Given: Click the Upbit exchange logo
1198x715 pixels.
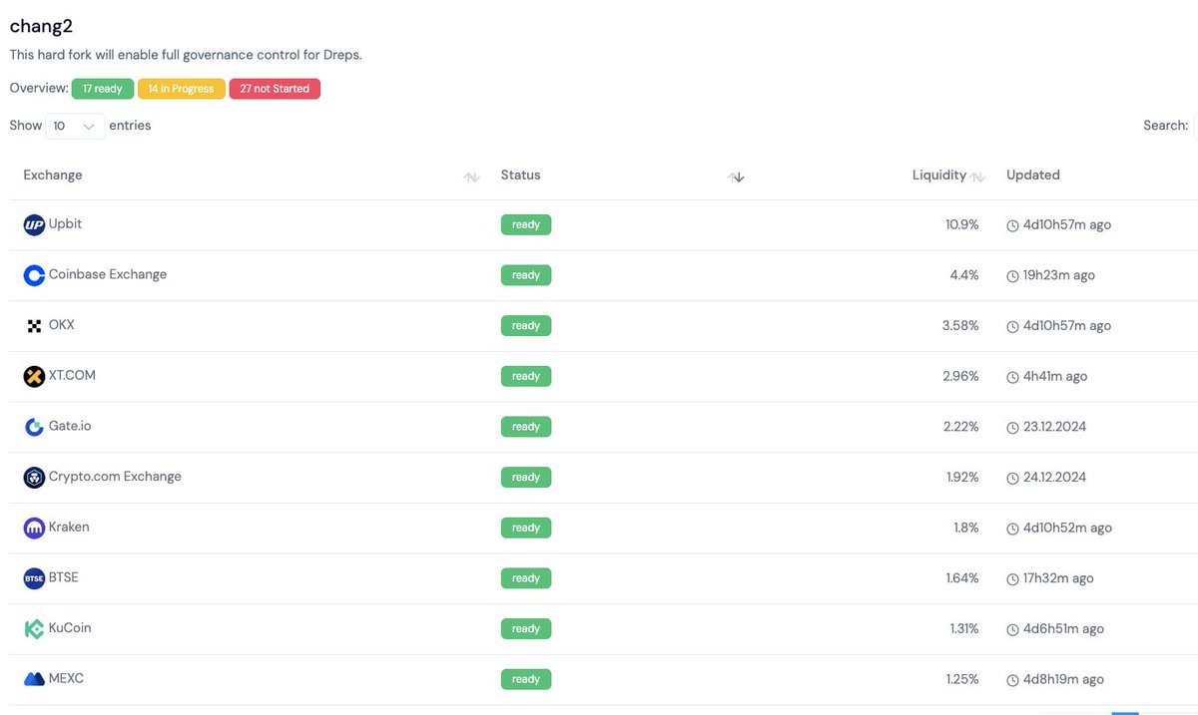Looking at the screenshot, I should click(34, 225).
